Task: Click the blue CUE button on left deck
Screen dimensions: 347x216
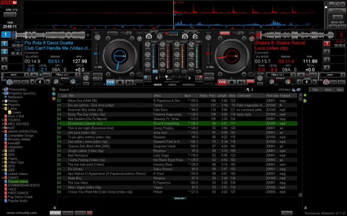Action: 111,82
